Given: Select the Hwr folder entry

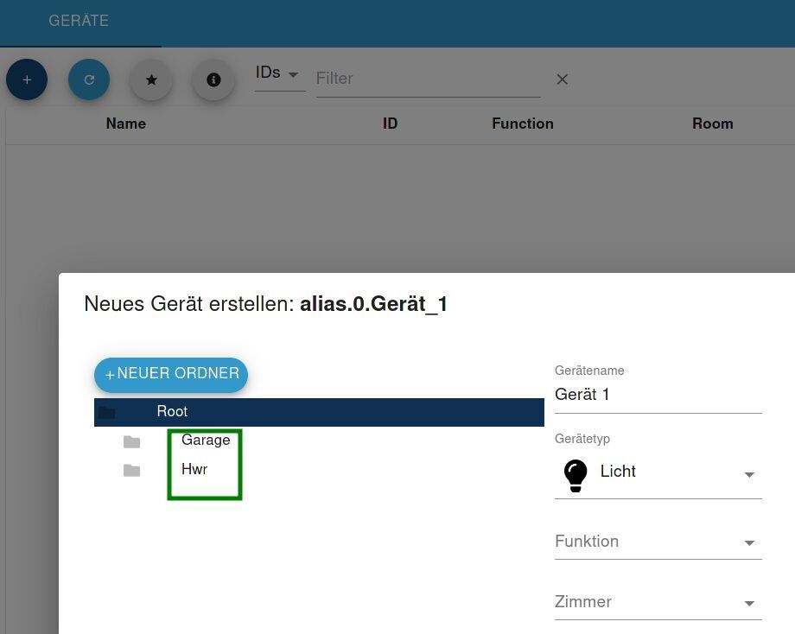Looking at the screenshot, I should coord(194,469).
